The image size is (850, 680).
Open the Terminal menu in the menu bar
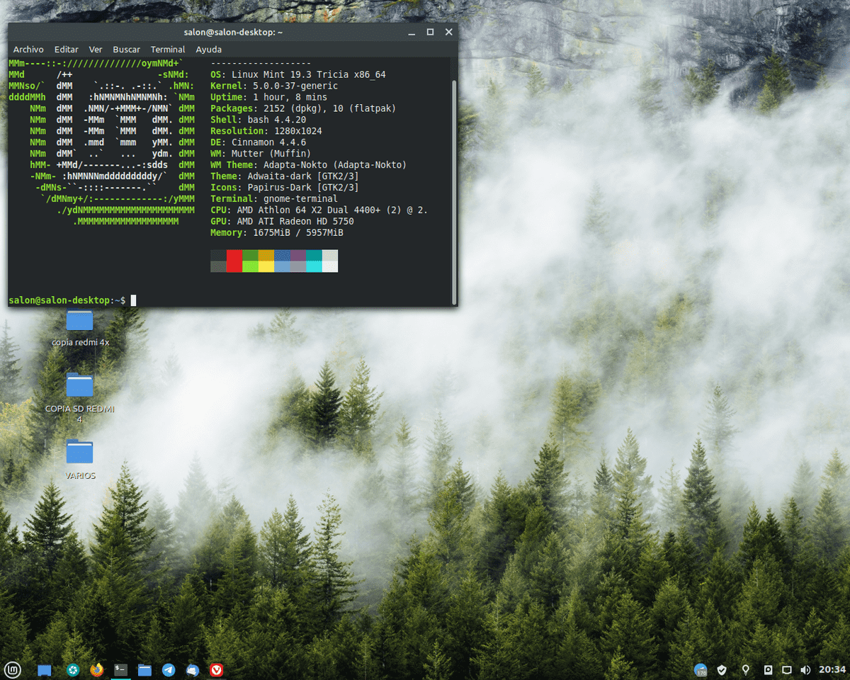(168, 50)
